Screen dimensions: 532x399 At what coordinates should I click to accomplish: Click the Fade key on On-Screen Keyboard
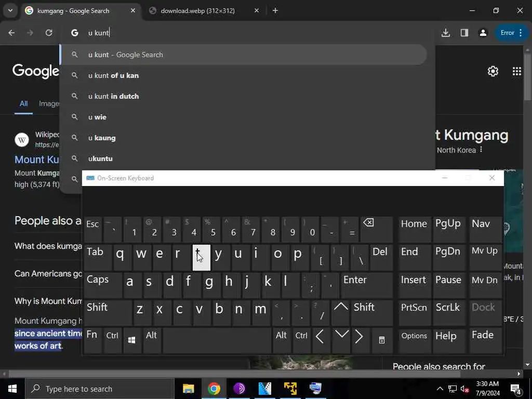[485, 340]
